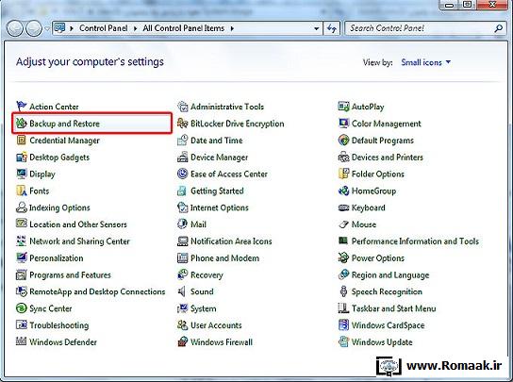Open the recent pages arrow beside Forward
This screenshot has height=382, width=513.
coord(47,28)
